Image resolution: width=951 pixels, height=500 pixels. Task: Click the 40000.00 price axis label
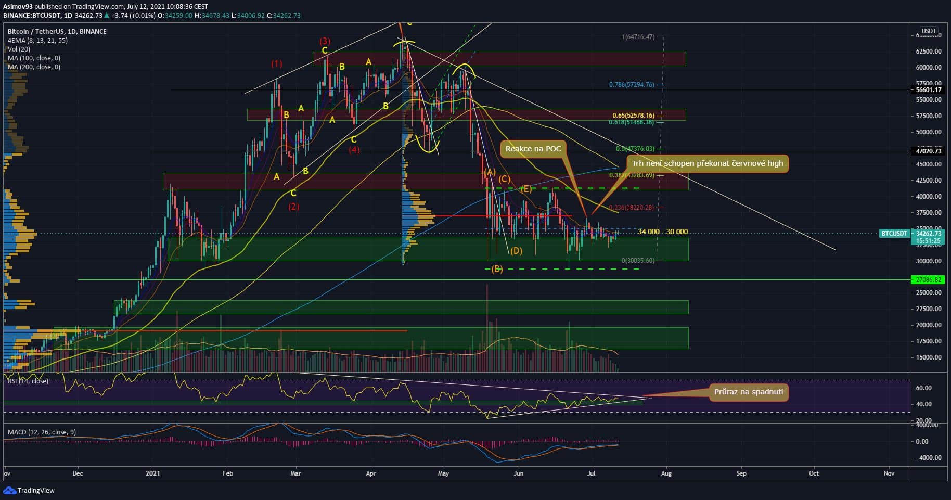tap(929, 197)
